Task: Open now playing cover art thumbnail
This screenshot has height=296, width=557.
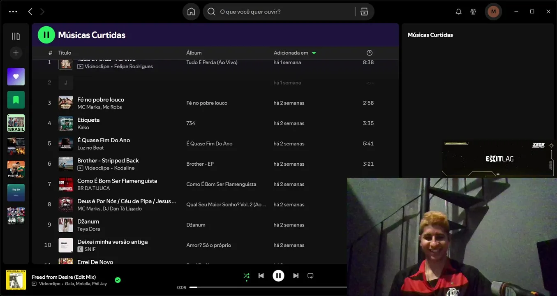Action: (16, 280)
